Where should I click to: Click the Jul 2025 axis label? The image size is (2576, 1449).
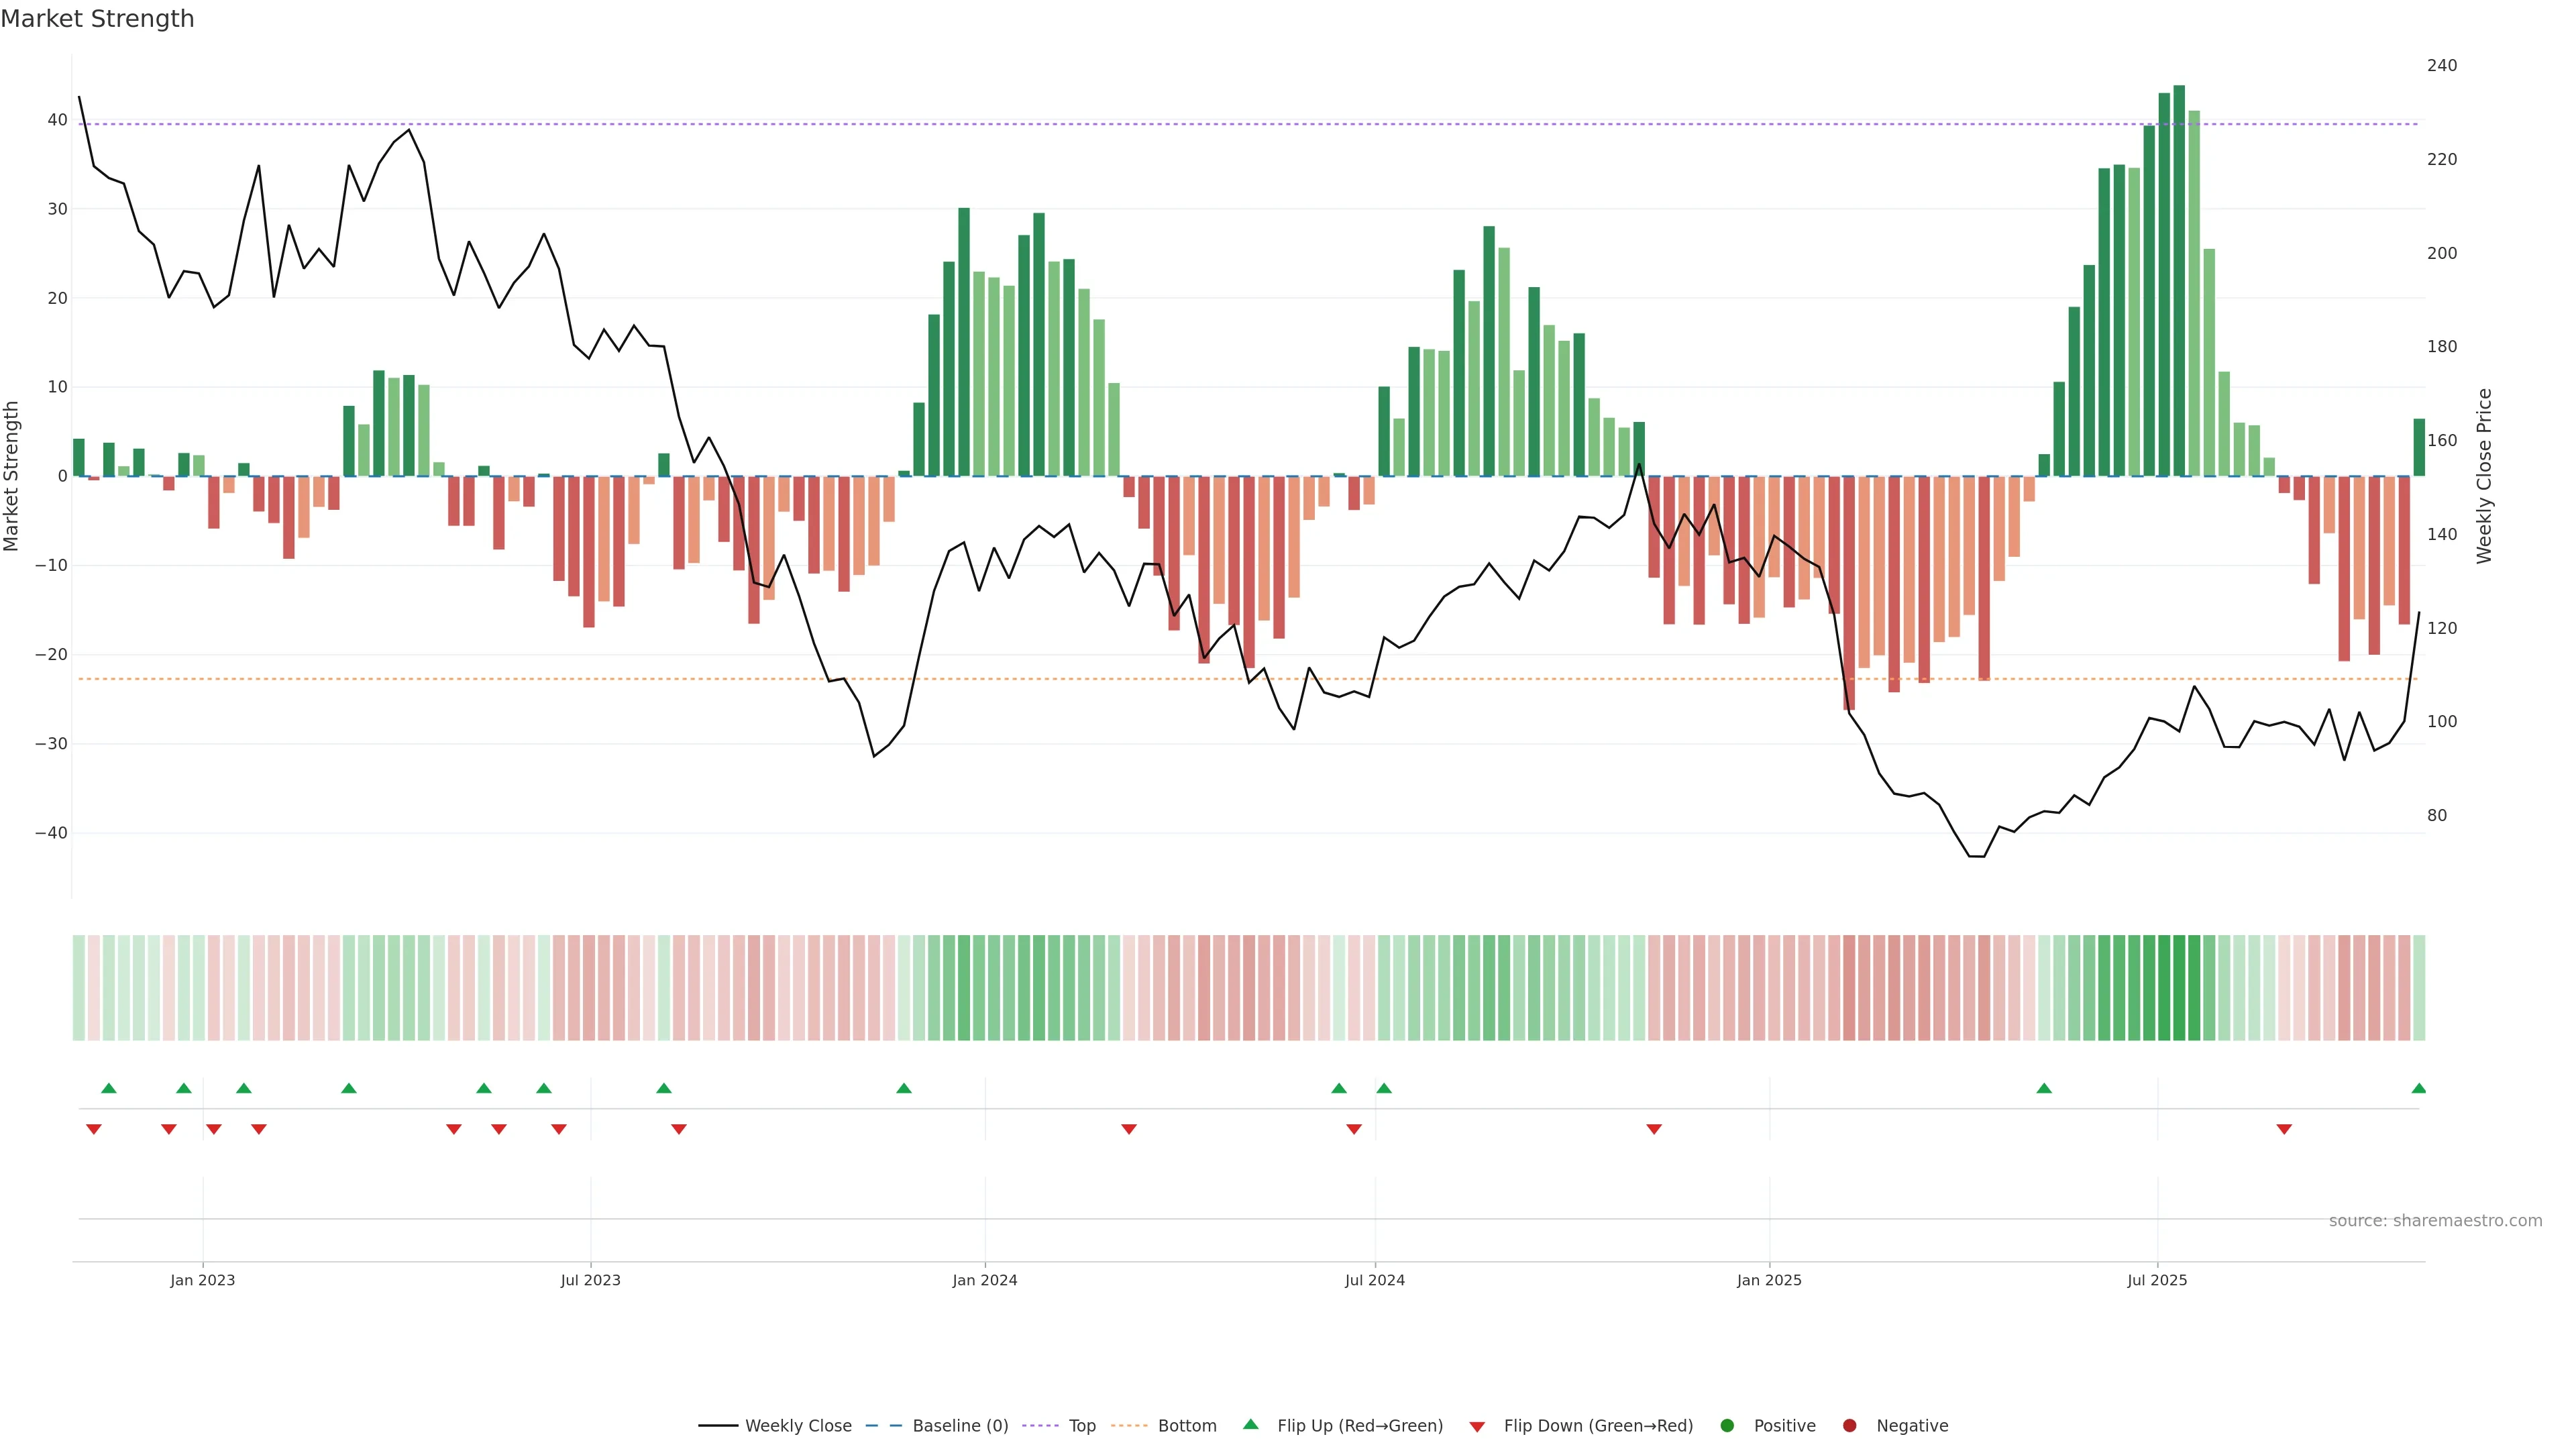(2157, 1280)
